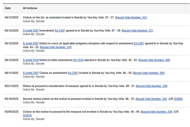Open Record Vote Number 262 link
The height and width of the screenshot is (127, 190).
coord(151,99)
